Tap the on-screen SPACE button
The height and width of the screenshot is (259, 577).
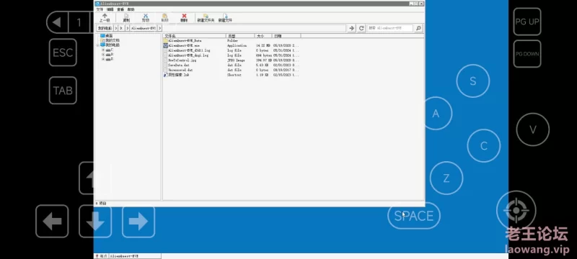[x=414, y=216]
